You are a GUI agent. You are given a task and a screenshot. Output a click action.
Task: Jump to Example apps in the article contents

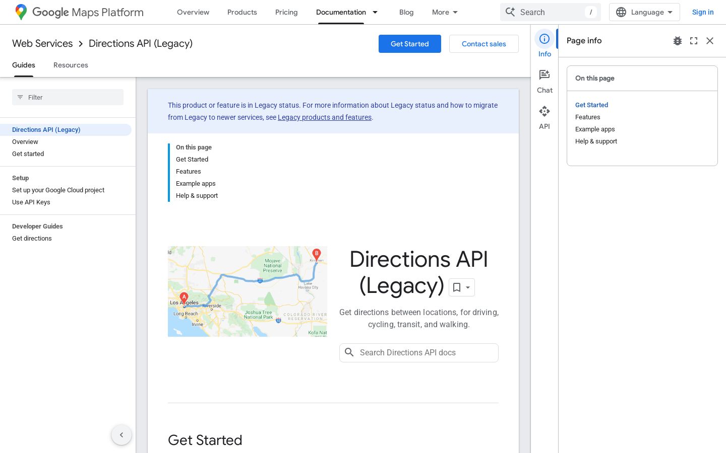click(x=196, y=184)
